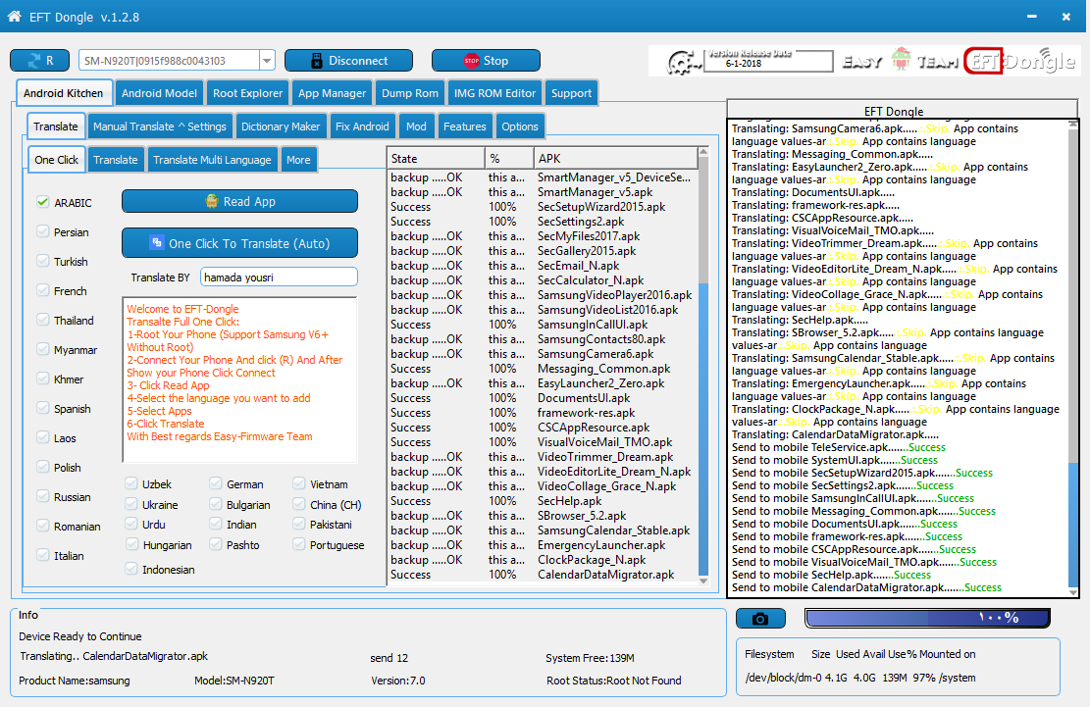1090x707 pixels.
Task: Check the Spanish checkbox
Action: 43,408
